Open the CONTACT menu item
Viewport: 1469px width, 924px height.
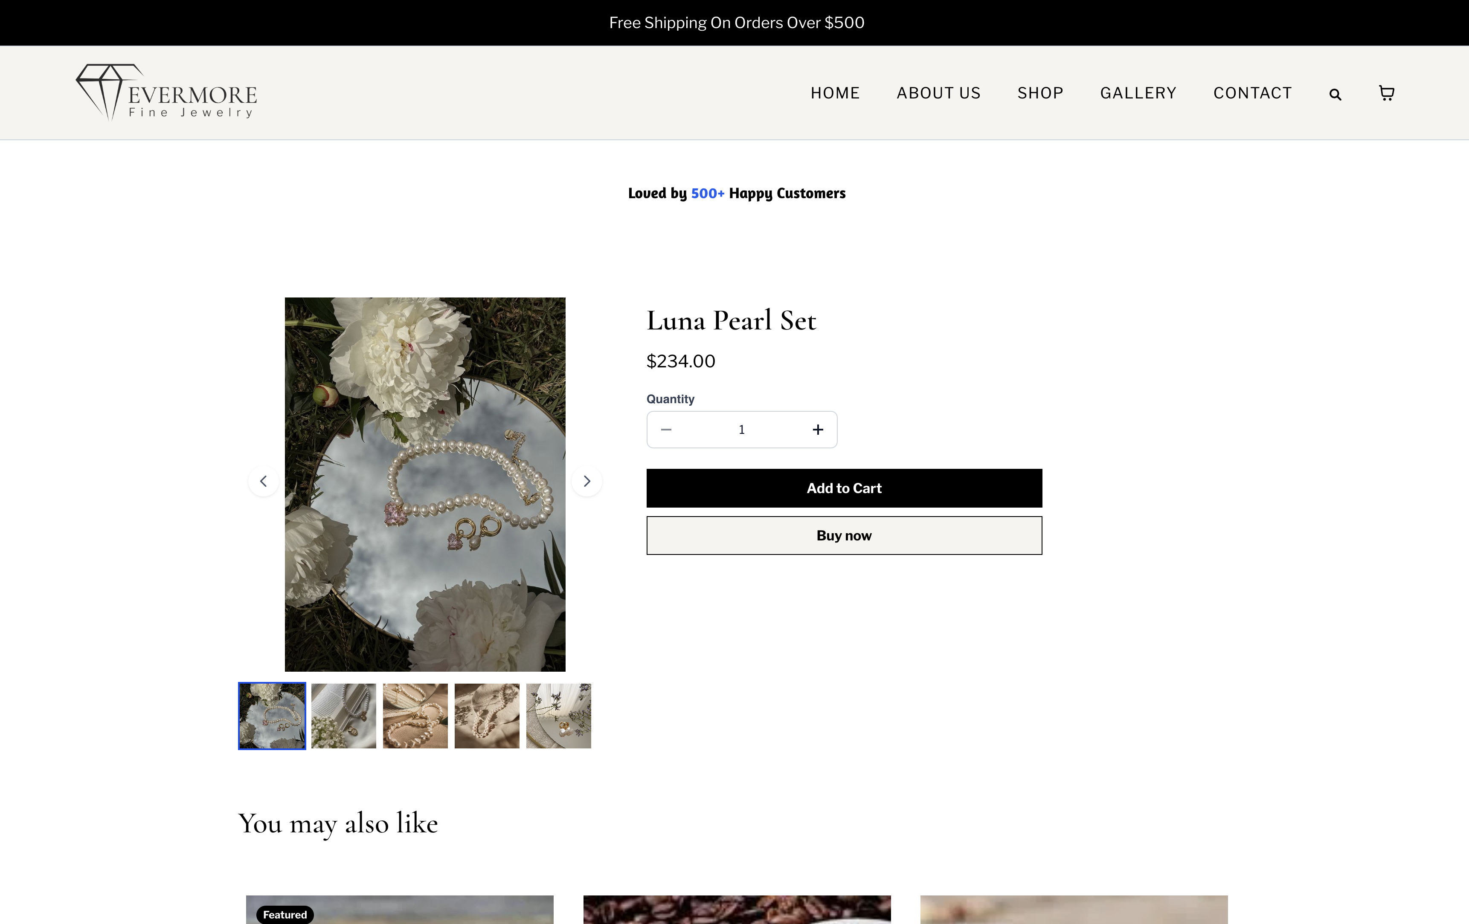(x=1252, y=93)
